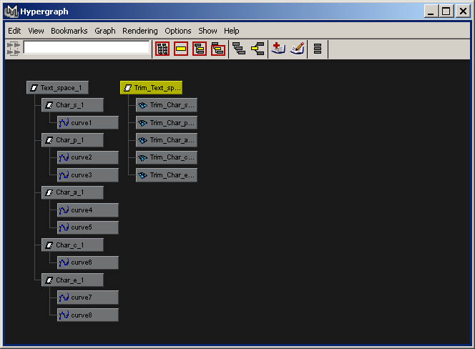Viewport: 475px width, 349px height.
Task: Click the transform icon on Char_c_1 node
Action: [x=49, y=245]
